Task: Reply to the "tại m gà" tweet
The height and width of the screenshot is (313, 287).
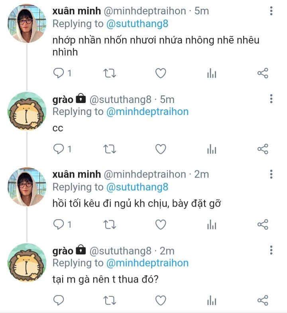Action: (x=59, y=300)
